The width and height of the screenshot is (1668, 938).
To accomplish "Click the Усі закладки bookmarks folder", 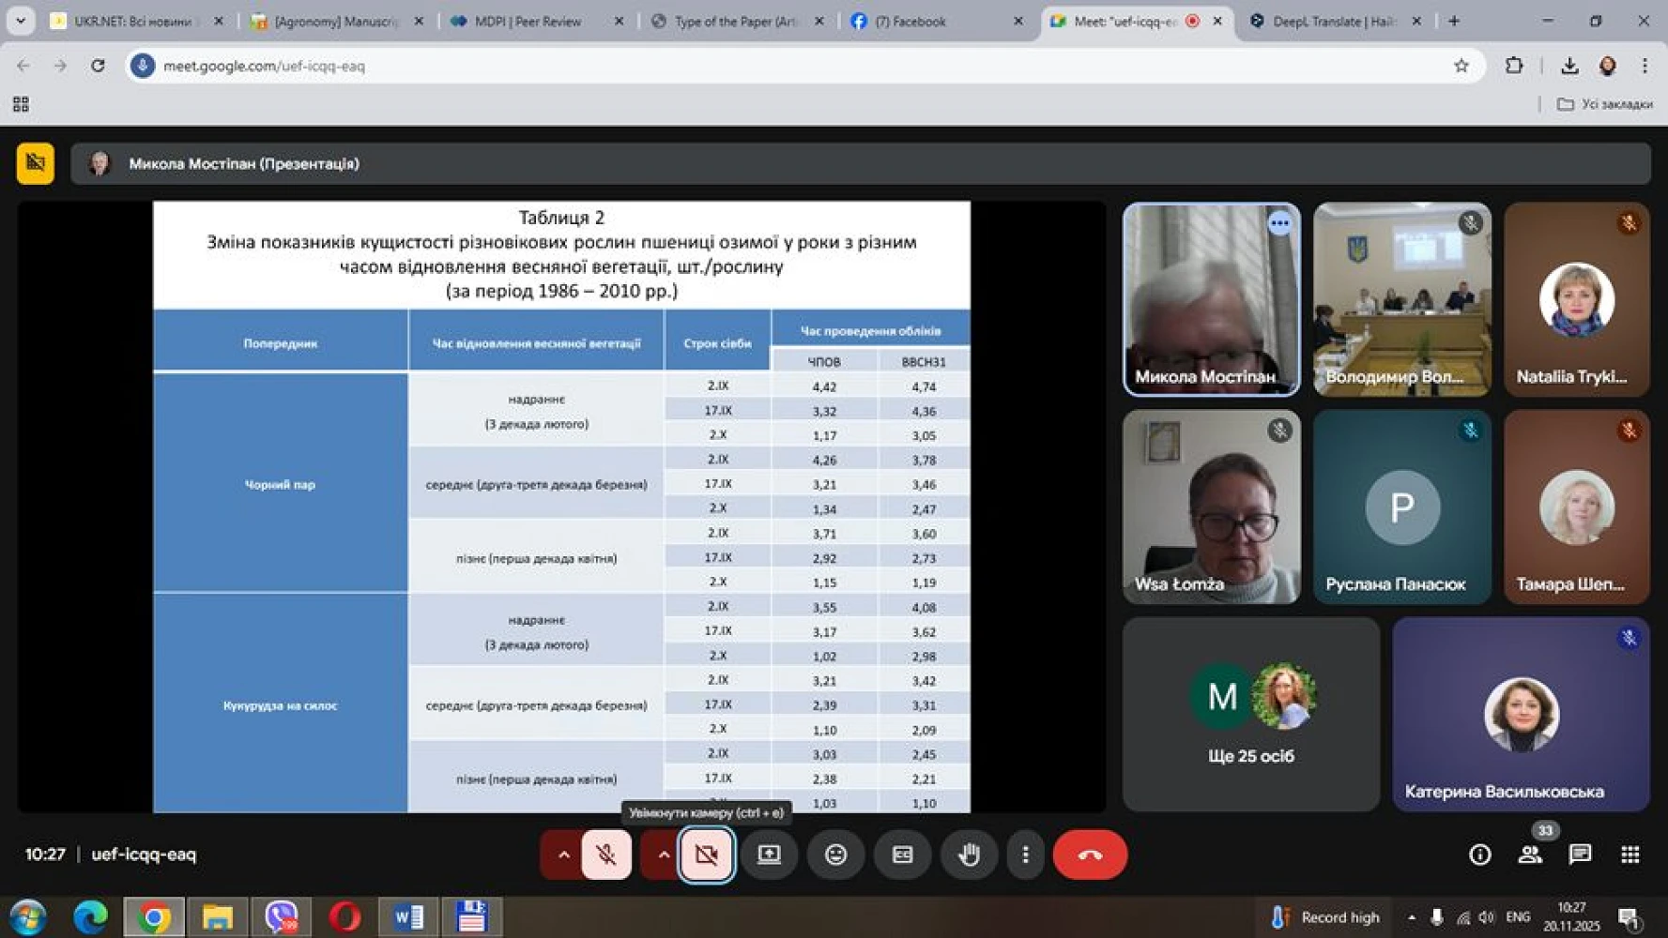I will (x=1604, y=104).
